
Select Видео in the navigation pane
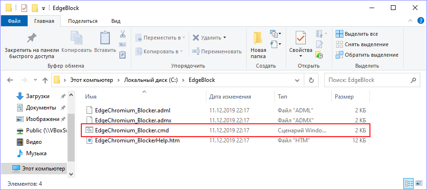[x=34, y=142]
